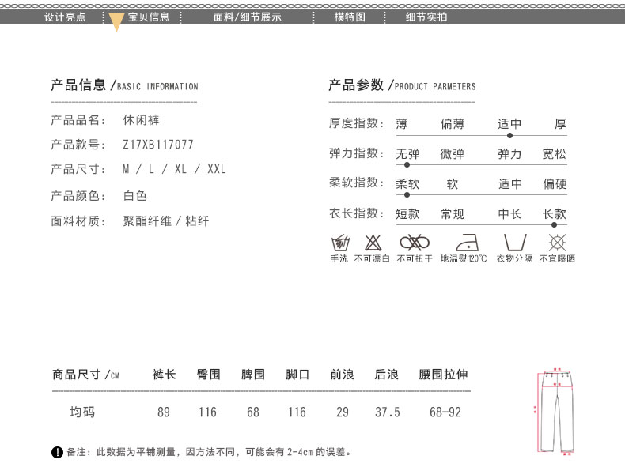Image resolution: width=625 pixels, height=467 pixels.
Task: Click the 前浪 column header
Action: click(342, 375)
